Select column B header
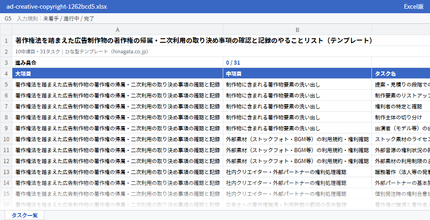The height and width of the screenshot is (220, 430). pos(297,30)
